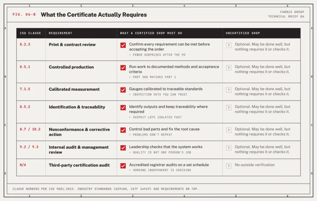Click 'Leadership checks that the system works' text
317x201 pixels.
click(x=166, y=147)
